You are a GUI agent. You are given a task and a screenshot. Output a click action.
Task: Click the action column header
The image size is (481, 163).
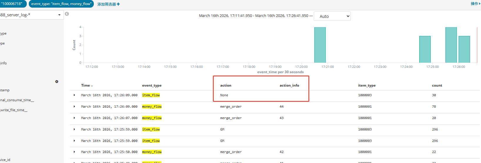click(x=226, y=85)
